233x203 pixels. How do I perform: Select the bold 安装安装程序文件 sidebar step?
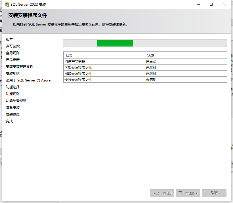(x=20, y=67)
